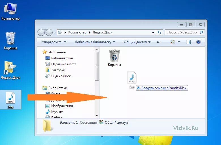Viewport: 221px width, 145px height.
Task: Click the Элемент: 1 text in details pane
Action: coord(69,123)
